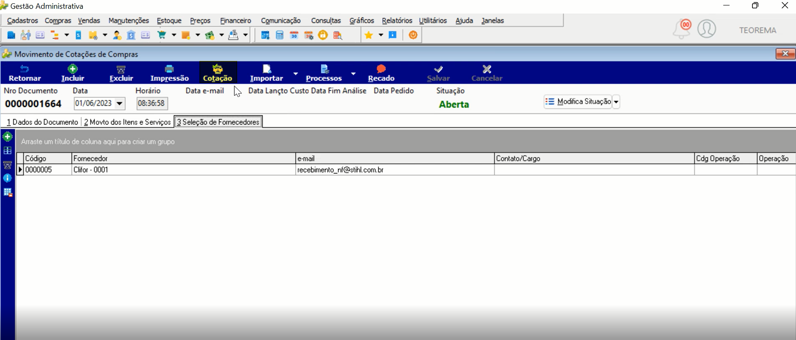Click the recebimento_nf@stihl.com.br email cell

click(395, 170)
